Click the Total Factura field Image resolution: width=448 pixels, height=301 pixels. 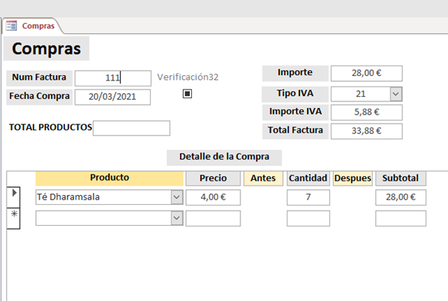pyautogui.click(x=366, y=131)
